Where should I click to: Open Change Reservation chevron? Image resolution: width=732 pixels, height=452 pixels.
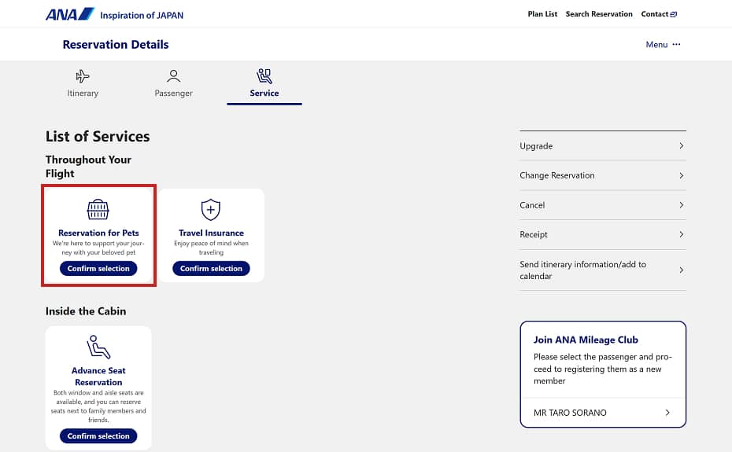[681, 175]
